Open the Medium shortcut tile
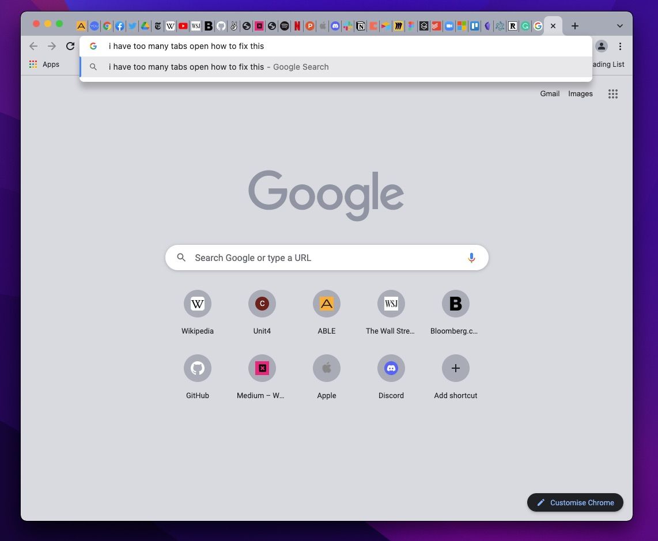658x541 pixels. tap(262, 377)
